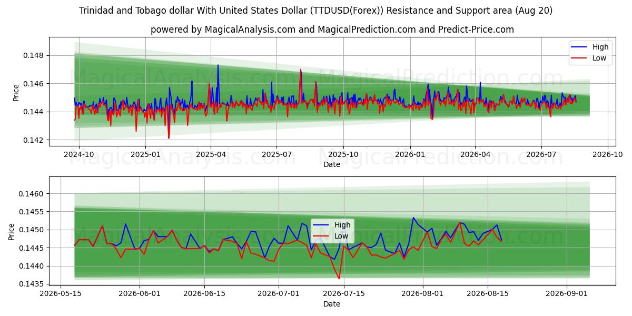This screenshot has height=316, width=632.
Task: Click the 'Date' axis label under top chart
Action: [x=332, y=164]
